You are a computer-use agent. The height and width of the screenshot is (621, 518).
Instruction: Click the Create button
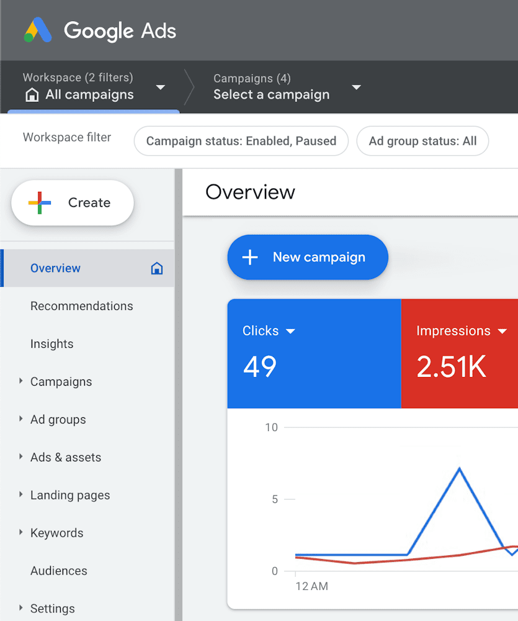click(73, 203)
